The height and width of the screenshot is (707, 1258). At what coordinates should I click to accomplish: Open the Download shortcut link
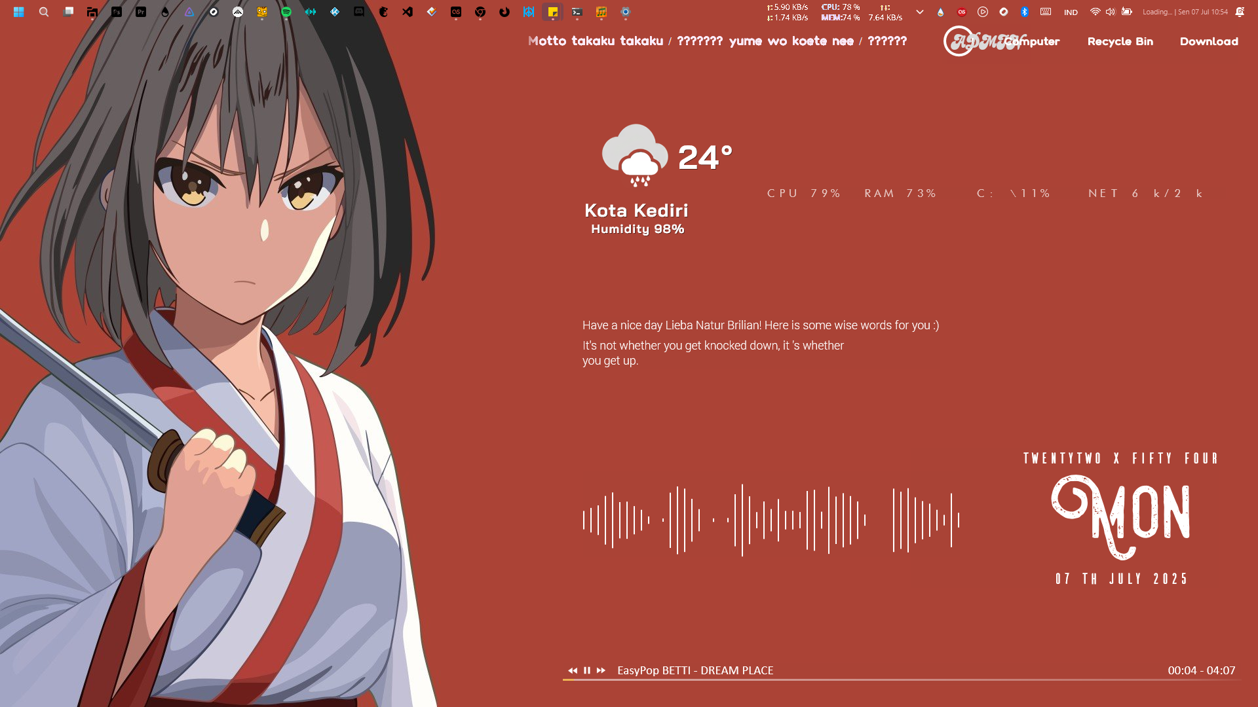(1209, 41)
